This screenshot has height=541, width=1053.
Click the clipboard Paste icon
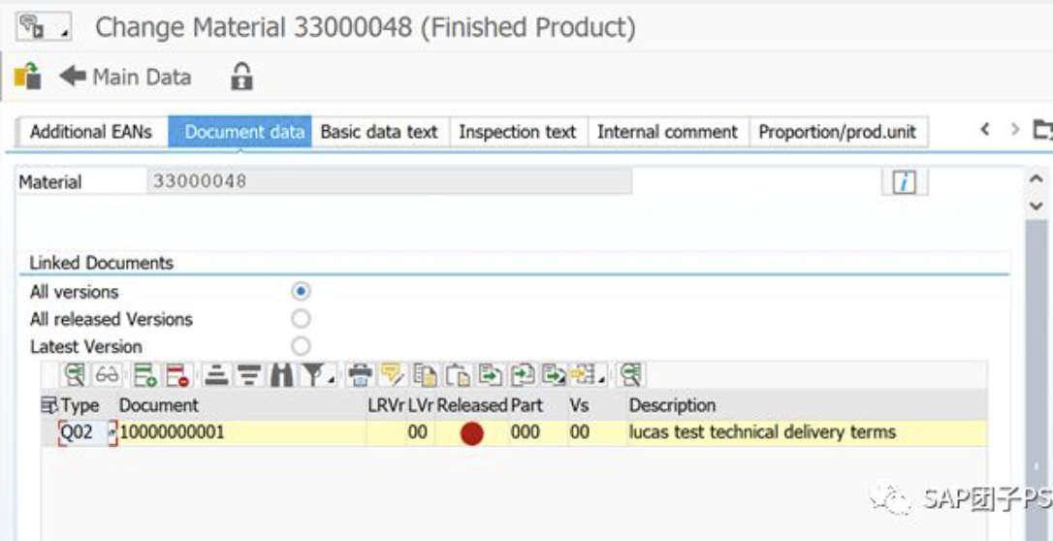point(458,374)
